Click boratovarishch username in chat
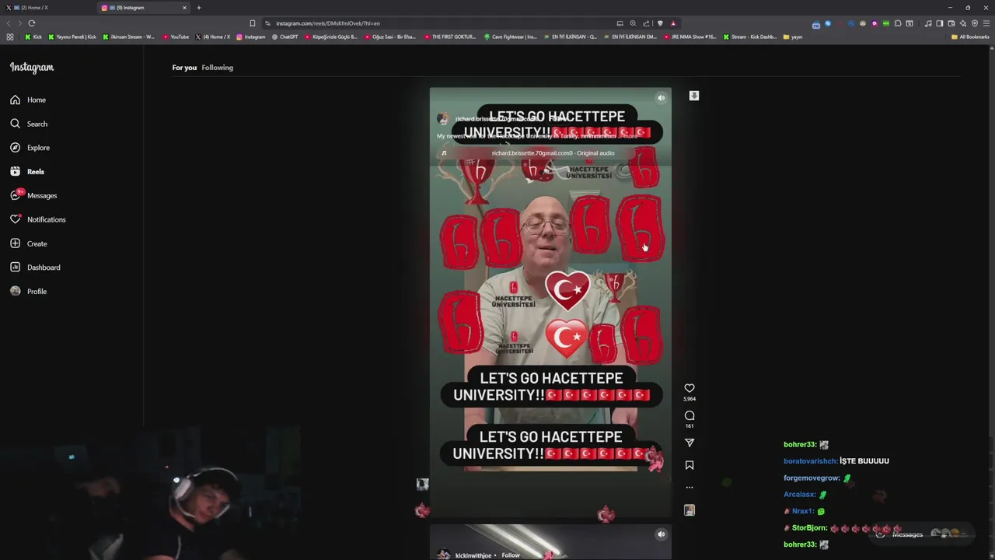This screenshot has height=560, width=995. pos(810,461)
